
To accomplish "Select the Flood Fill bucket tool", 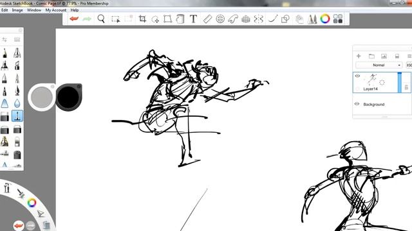I will [180, 19].
